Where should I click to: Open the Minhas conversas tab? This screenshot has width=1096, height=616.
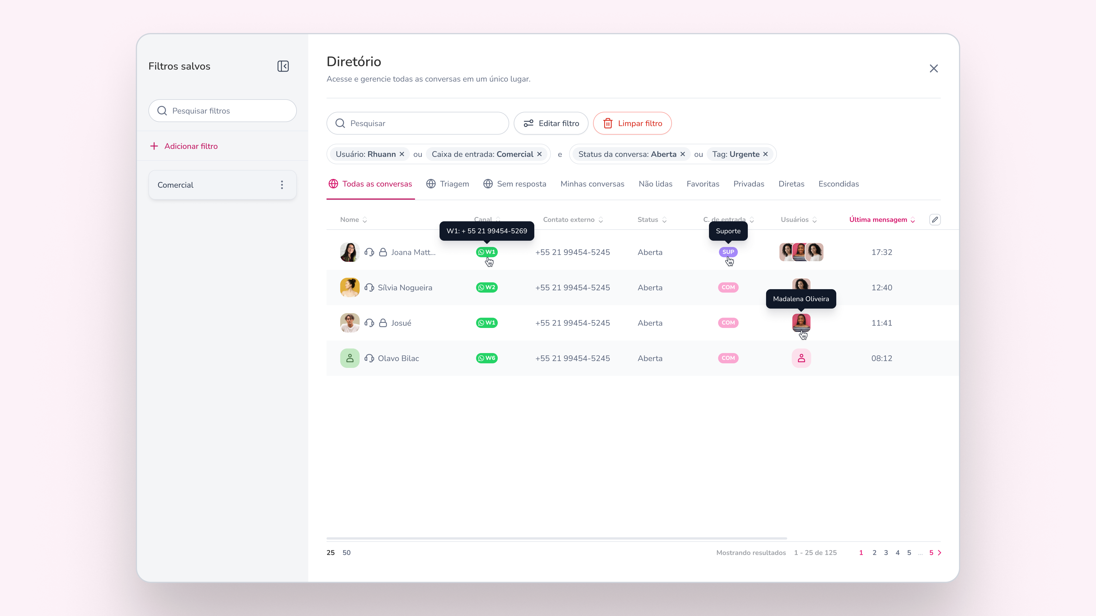coord(592,184)
